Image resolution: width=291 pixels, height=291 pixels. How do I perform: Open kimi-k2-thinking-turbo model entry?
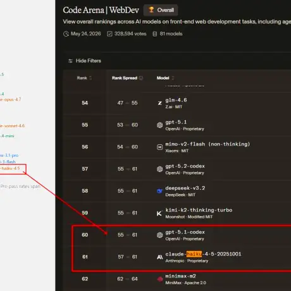[199, 210]
